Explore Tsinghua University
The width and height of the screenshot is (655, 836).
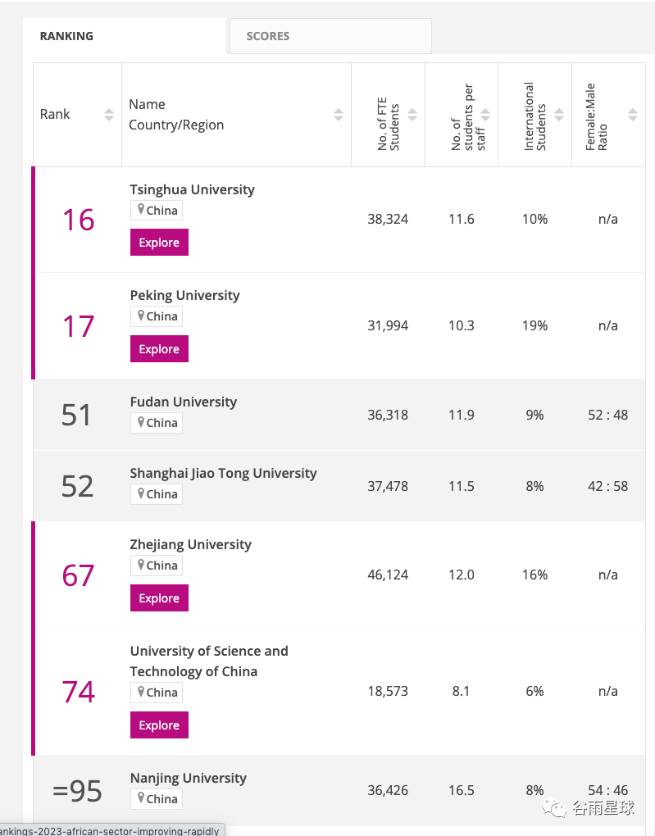(x=160, y=242)
